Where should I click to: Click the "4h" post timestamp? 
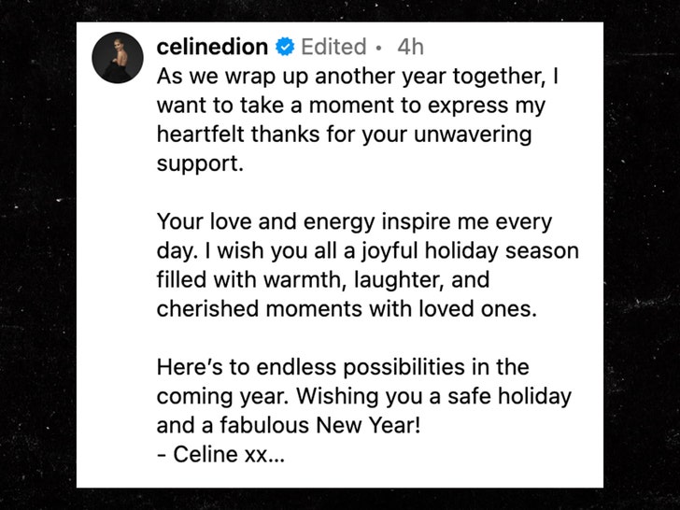coord(410,48)
